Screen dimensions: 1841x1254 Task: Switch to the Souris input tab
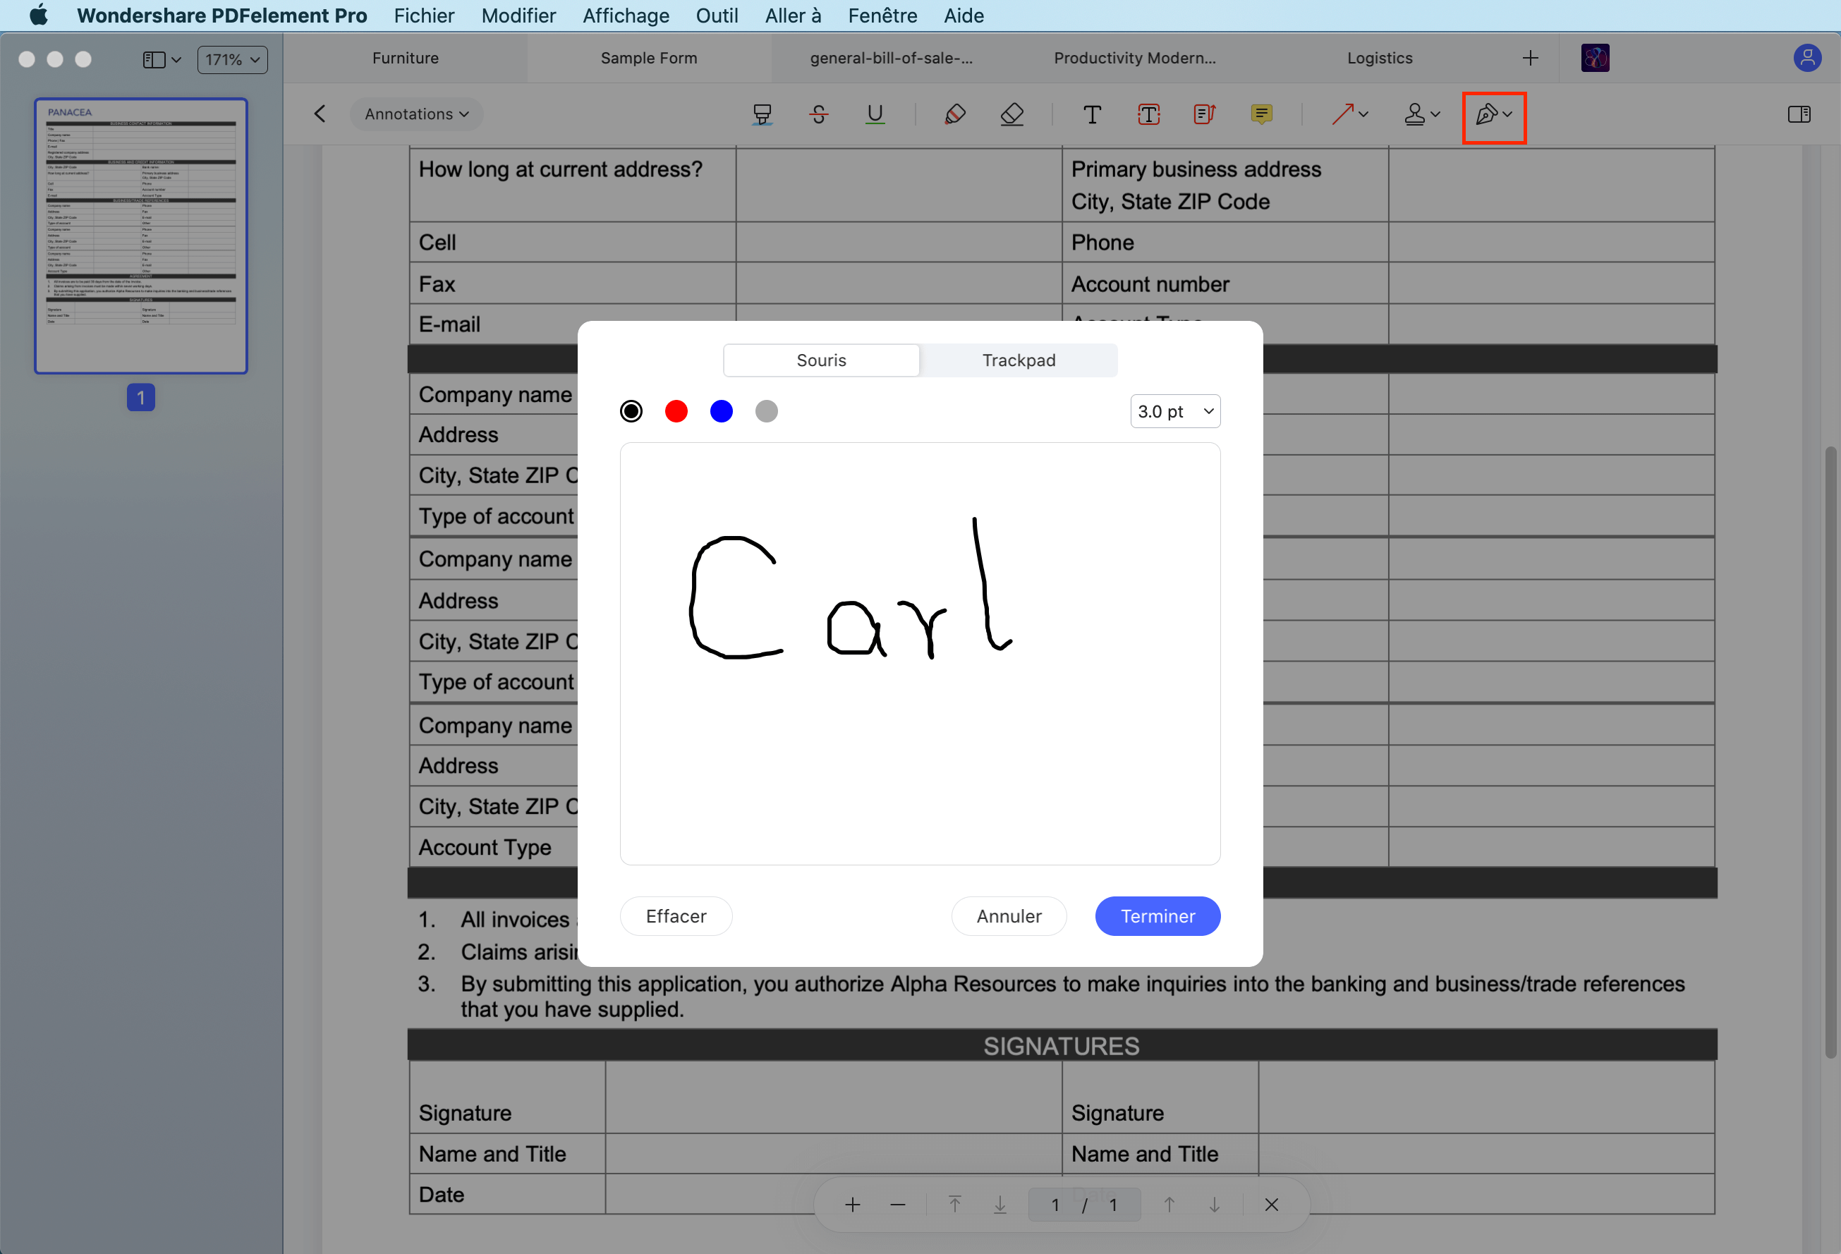tap(820, 360)
